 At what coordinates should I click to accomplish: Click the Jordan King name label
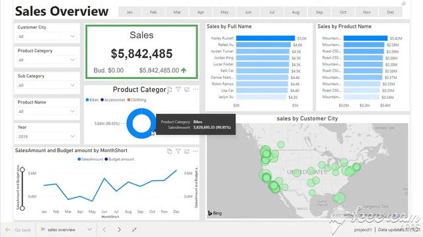[x=223, y=58]
